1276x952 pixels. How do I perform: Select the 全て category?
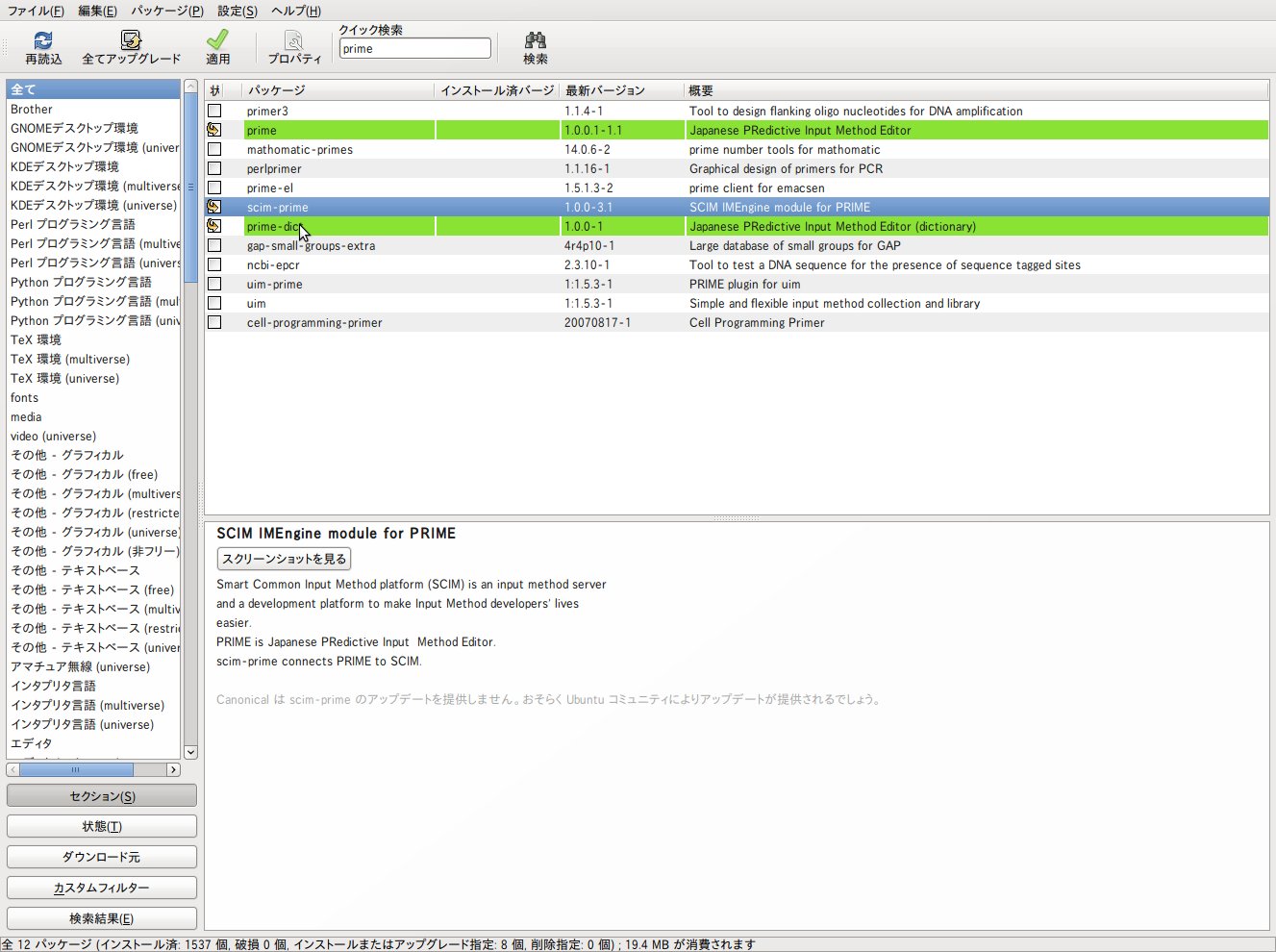(x=93, y=89)
